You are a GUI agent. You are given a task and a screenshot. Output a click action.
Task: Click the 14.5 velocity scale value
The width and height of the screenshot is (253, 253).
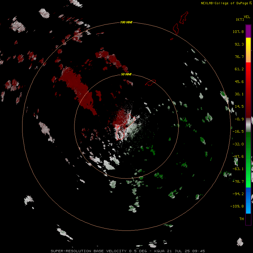pos(239,107)
